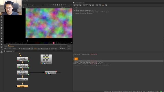
Task: Open Script Editor pane content menu icon
Action: coord(74,3)
